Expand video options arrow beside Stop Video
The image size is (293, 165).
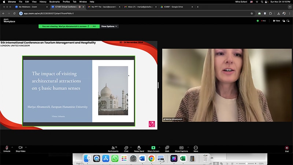click(26, 147)
